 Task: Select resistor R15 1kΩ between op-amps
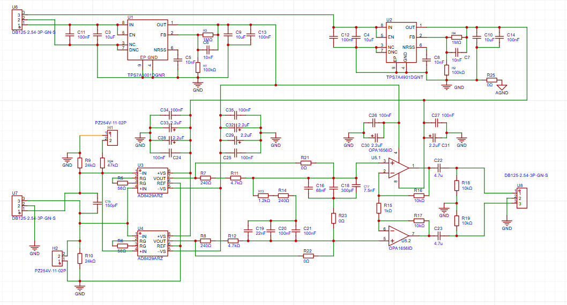coord(378,208)
